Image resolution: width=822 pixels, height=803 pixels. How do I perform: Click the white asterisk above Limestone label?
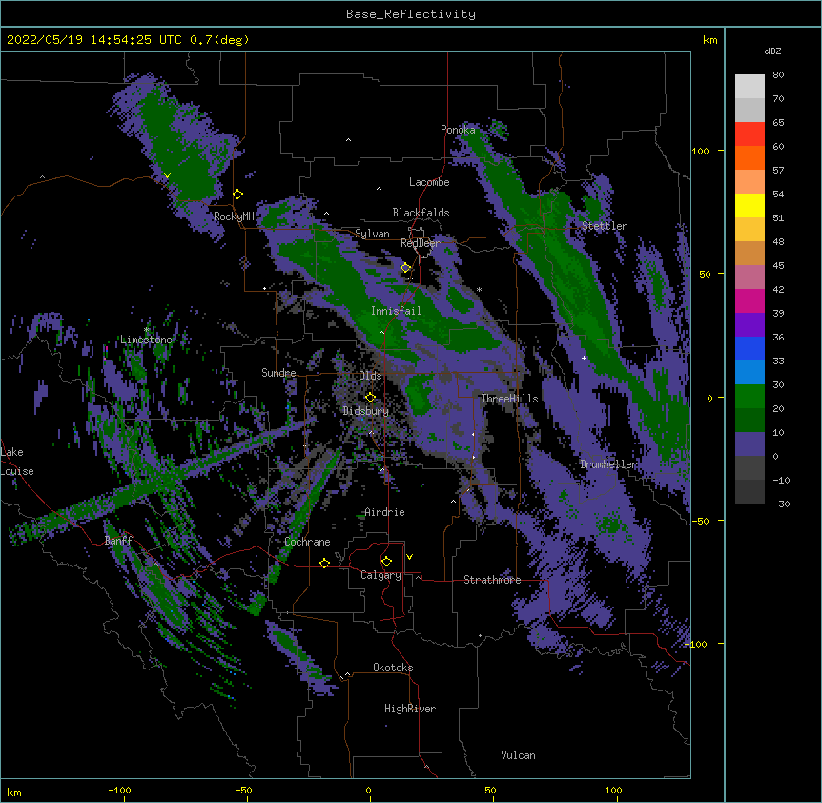pyautogui.click(x=147, y=330)
